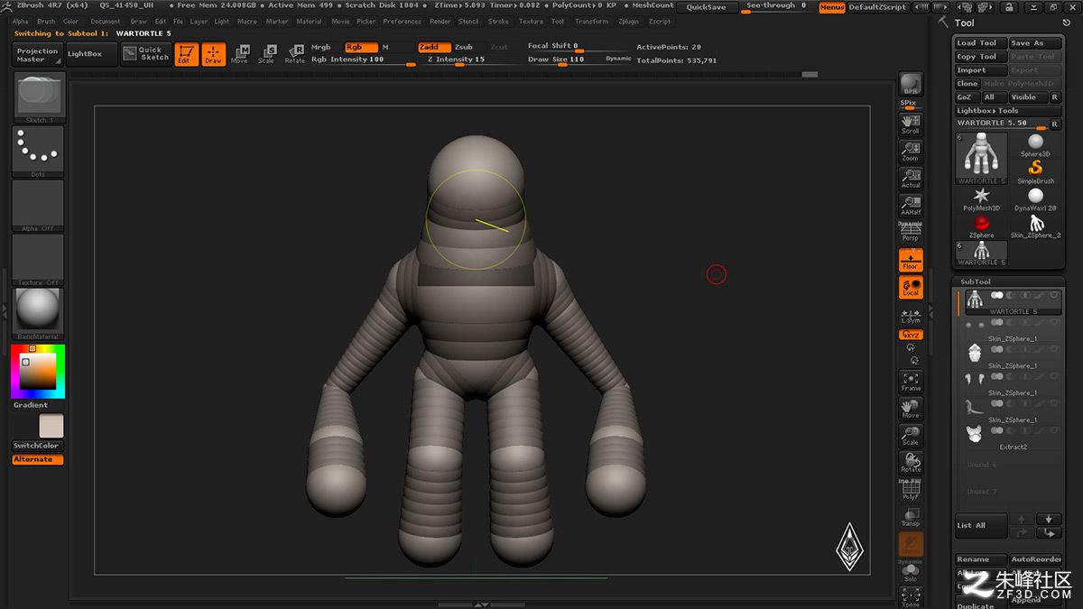Viewport: 1083px width, 609px height.
Task: Open the Brush menu
Action: 46,22
